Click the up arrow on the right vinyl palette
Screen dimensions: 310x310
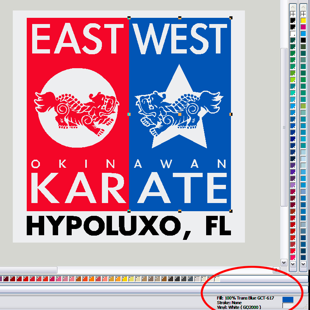pos(303,7)
